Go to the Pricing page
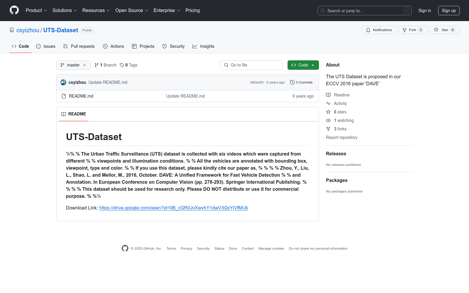 193,10
